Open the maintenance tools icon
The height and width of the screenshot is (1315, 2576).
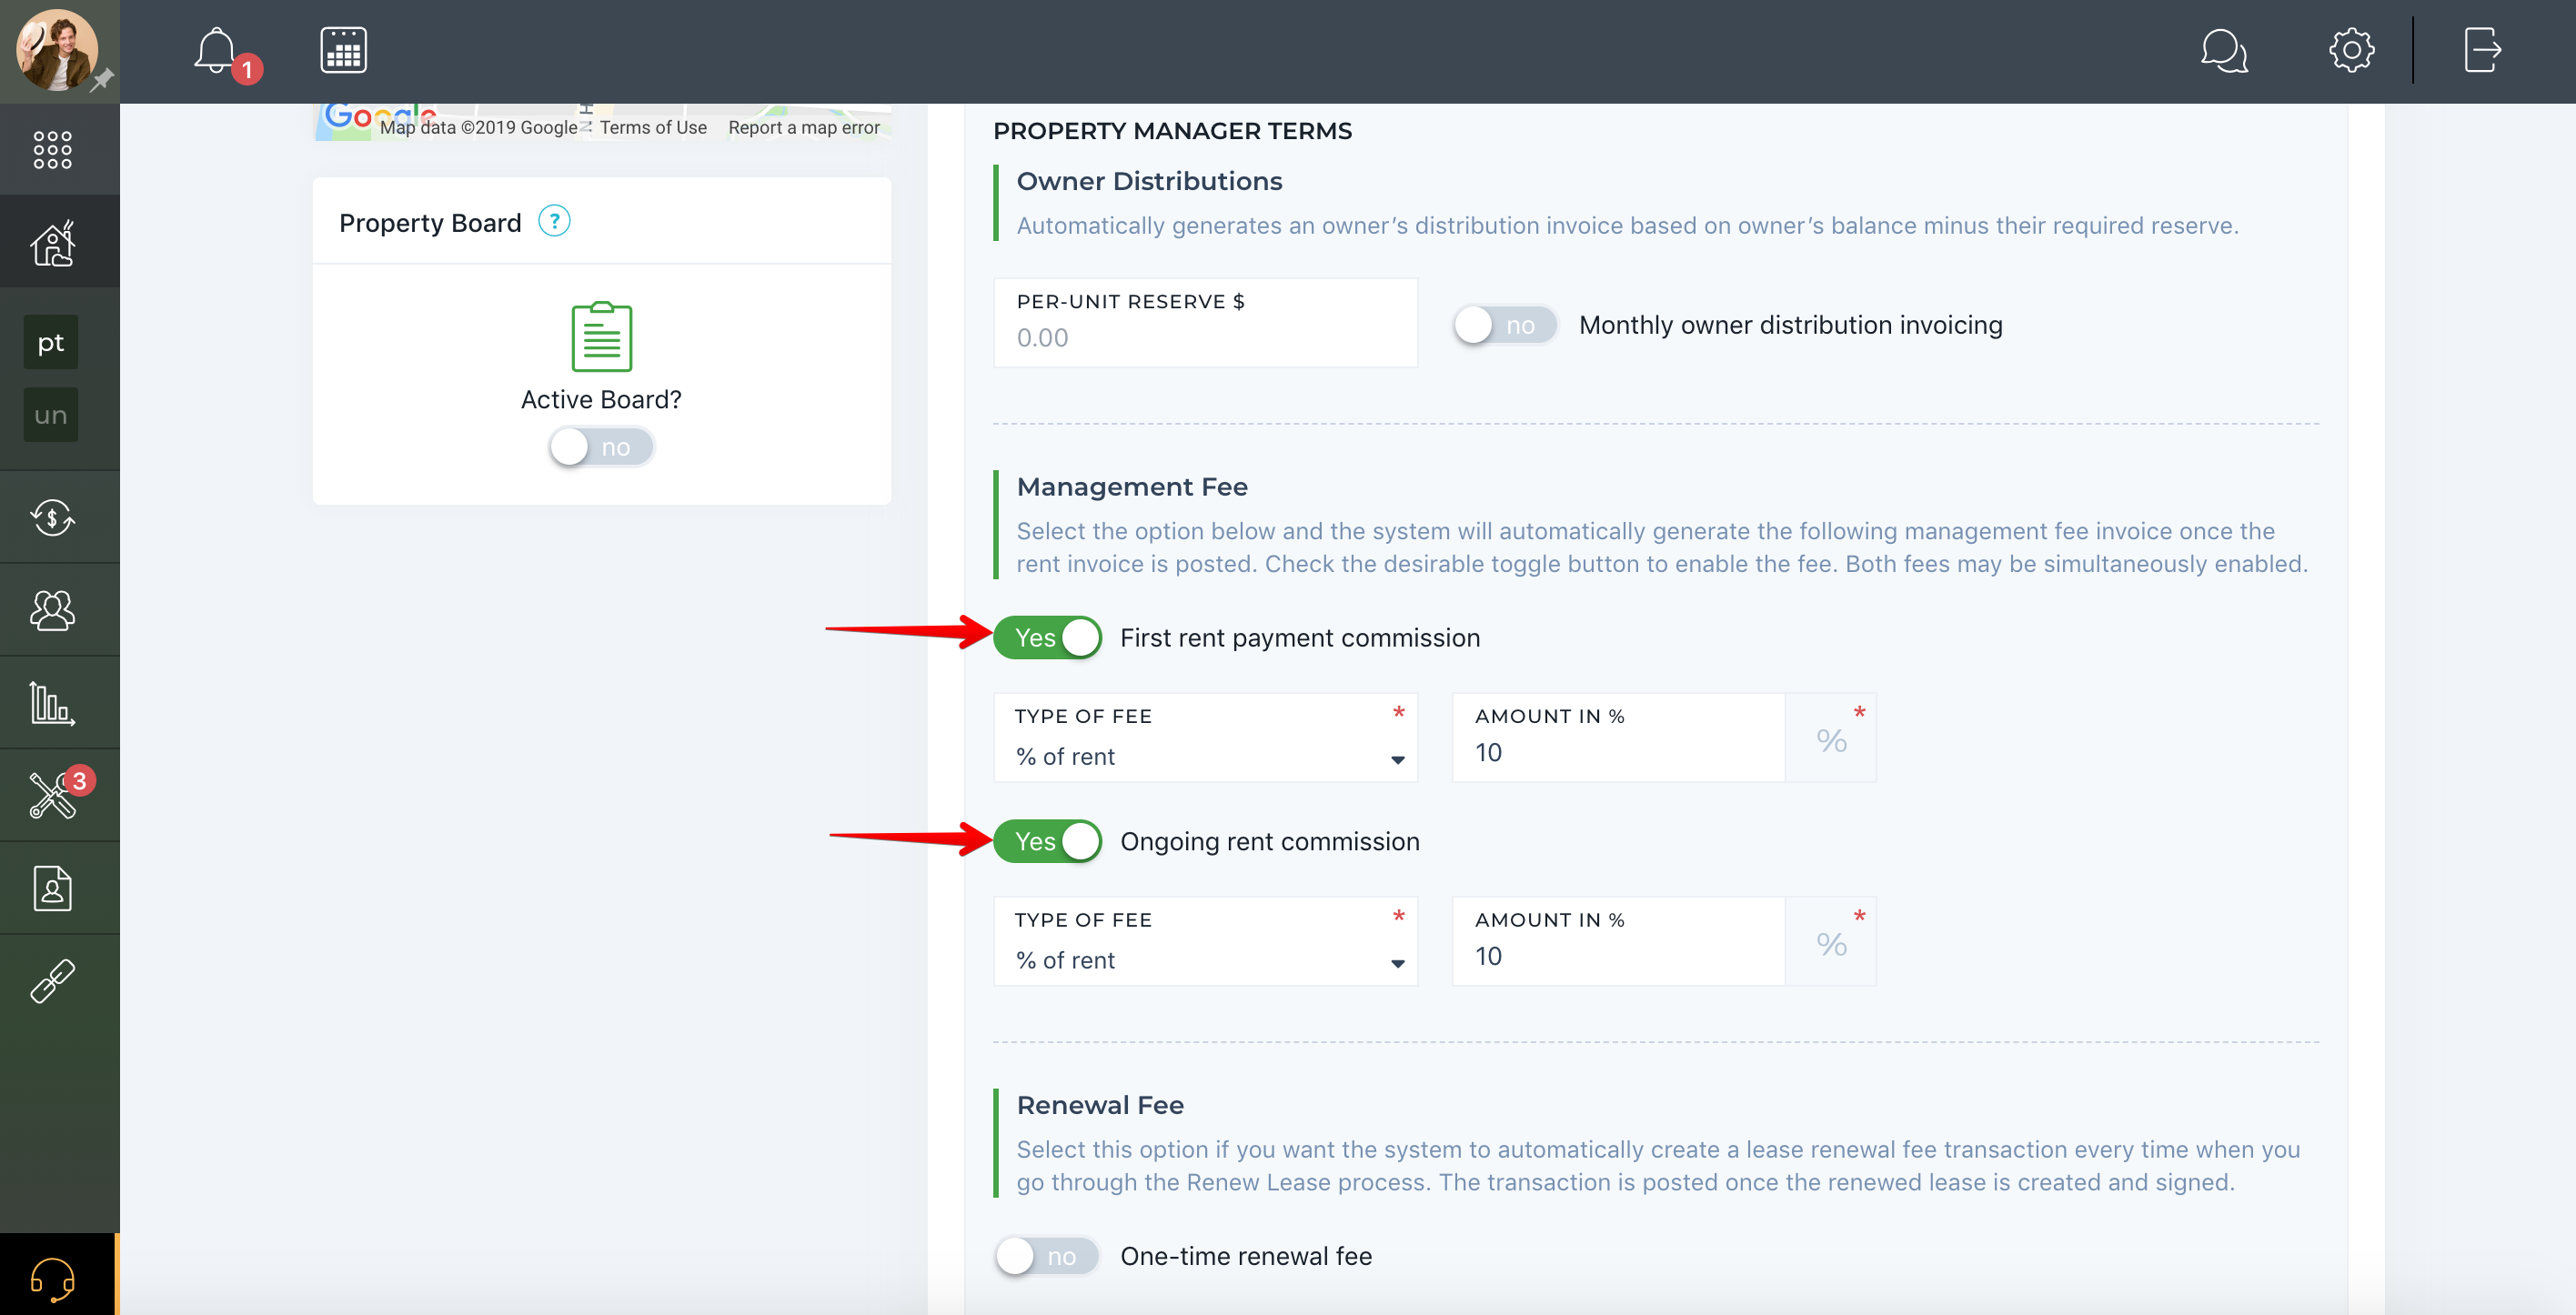52,796
